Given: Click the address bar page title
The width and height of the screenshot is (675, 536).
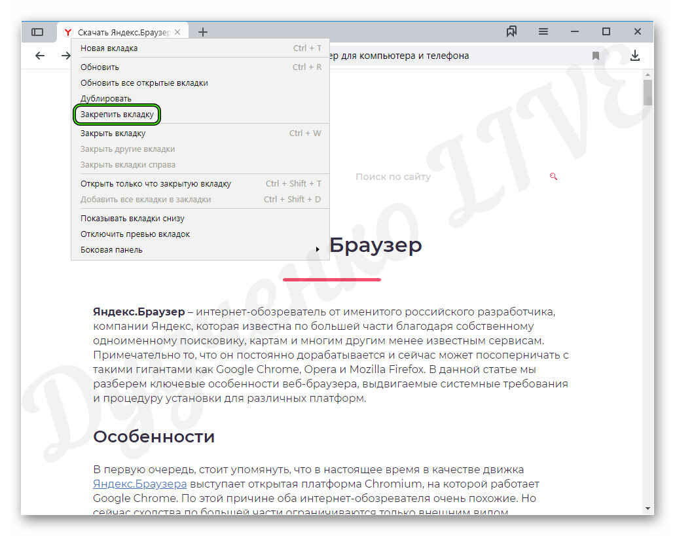Looking at the screenshot, I should [399, 56].
